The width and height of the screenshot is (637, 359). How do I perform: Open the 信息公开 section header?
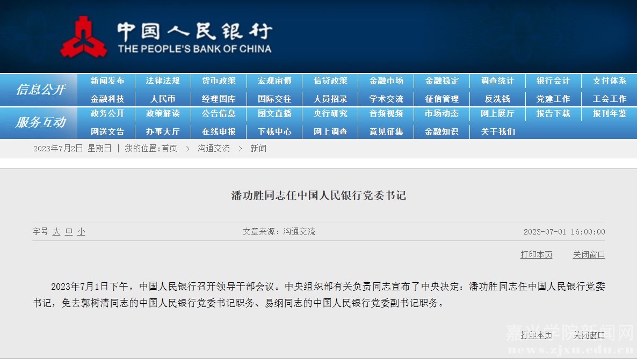pyautogui.click(x=40, y=90)
